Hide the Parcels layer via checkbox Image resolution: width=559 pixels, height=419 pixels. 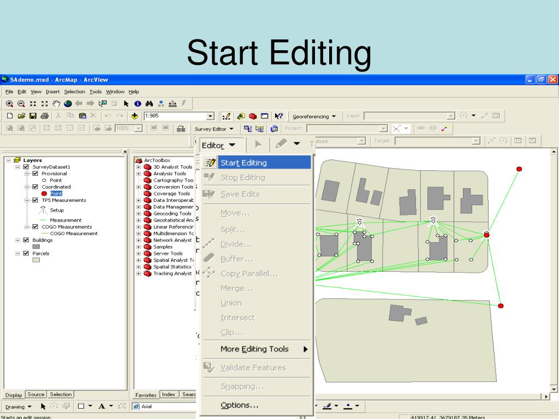[26, 253]
